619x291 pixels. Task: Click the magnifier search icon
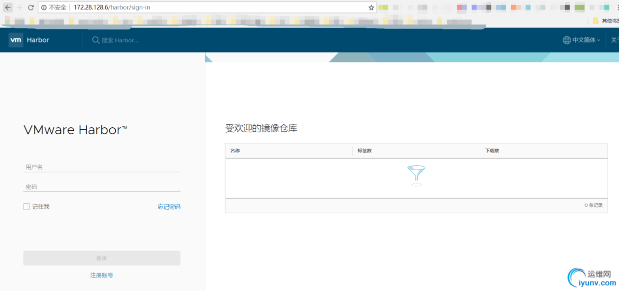click(x=96, y=40)
